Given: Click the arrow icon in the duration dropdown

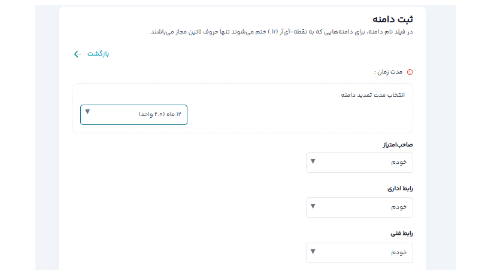Looking at the screenshot, I should (87, 112).
